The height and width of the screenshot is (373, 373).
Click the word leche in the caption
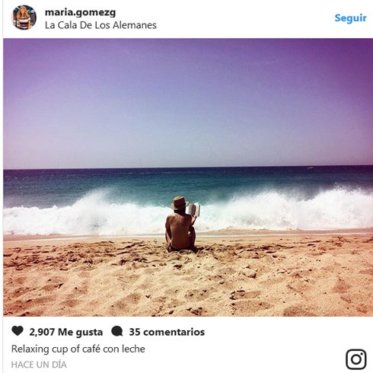click(133, 349)
